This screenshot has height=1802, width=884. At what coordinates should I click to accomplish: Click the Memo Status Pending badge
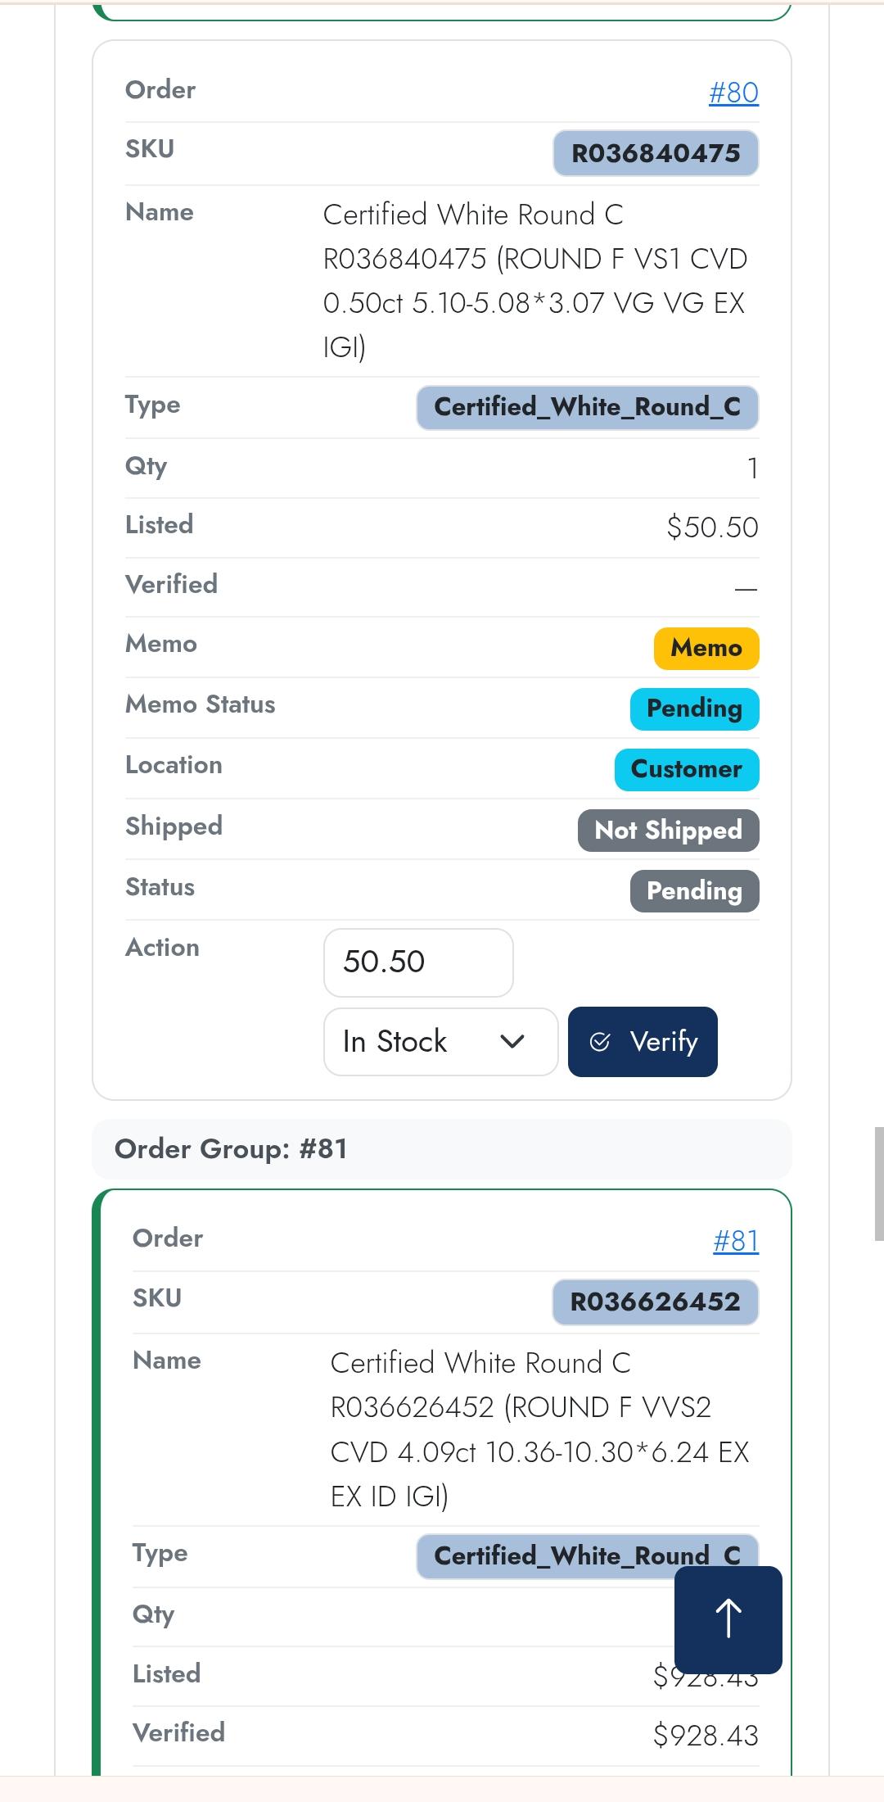point(694,709)
